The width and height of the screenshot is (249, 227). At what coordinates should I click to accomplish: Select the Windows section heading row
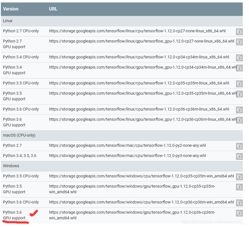pyautogui.click(x=122, y=166)
